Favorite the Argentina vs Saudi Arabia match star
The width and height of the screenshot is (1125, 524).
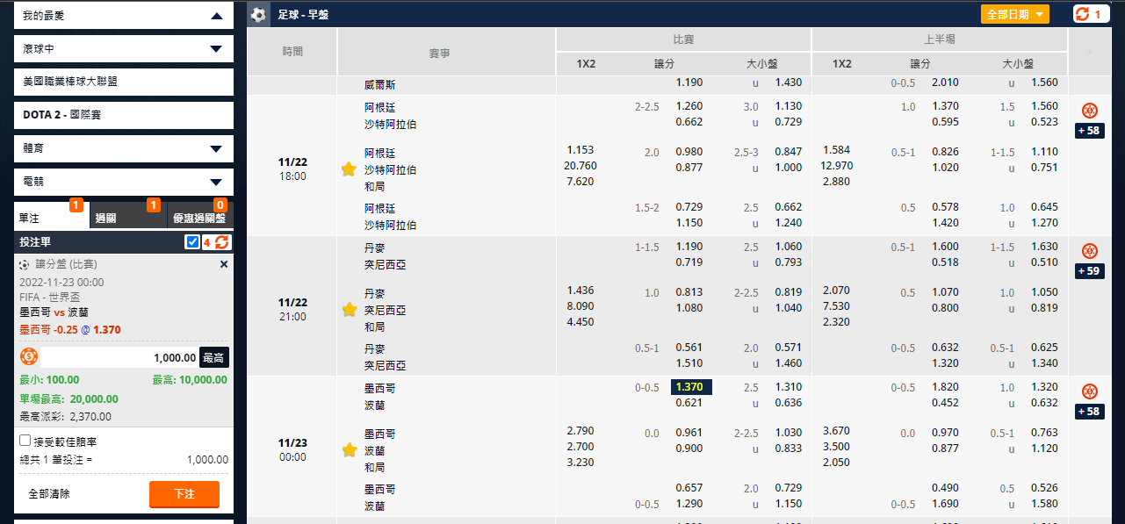click(x=349, y=169)
